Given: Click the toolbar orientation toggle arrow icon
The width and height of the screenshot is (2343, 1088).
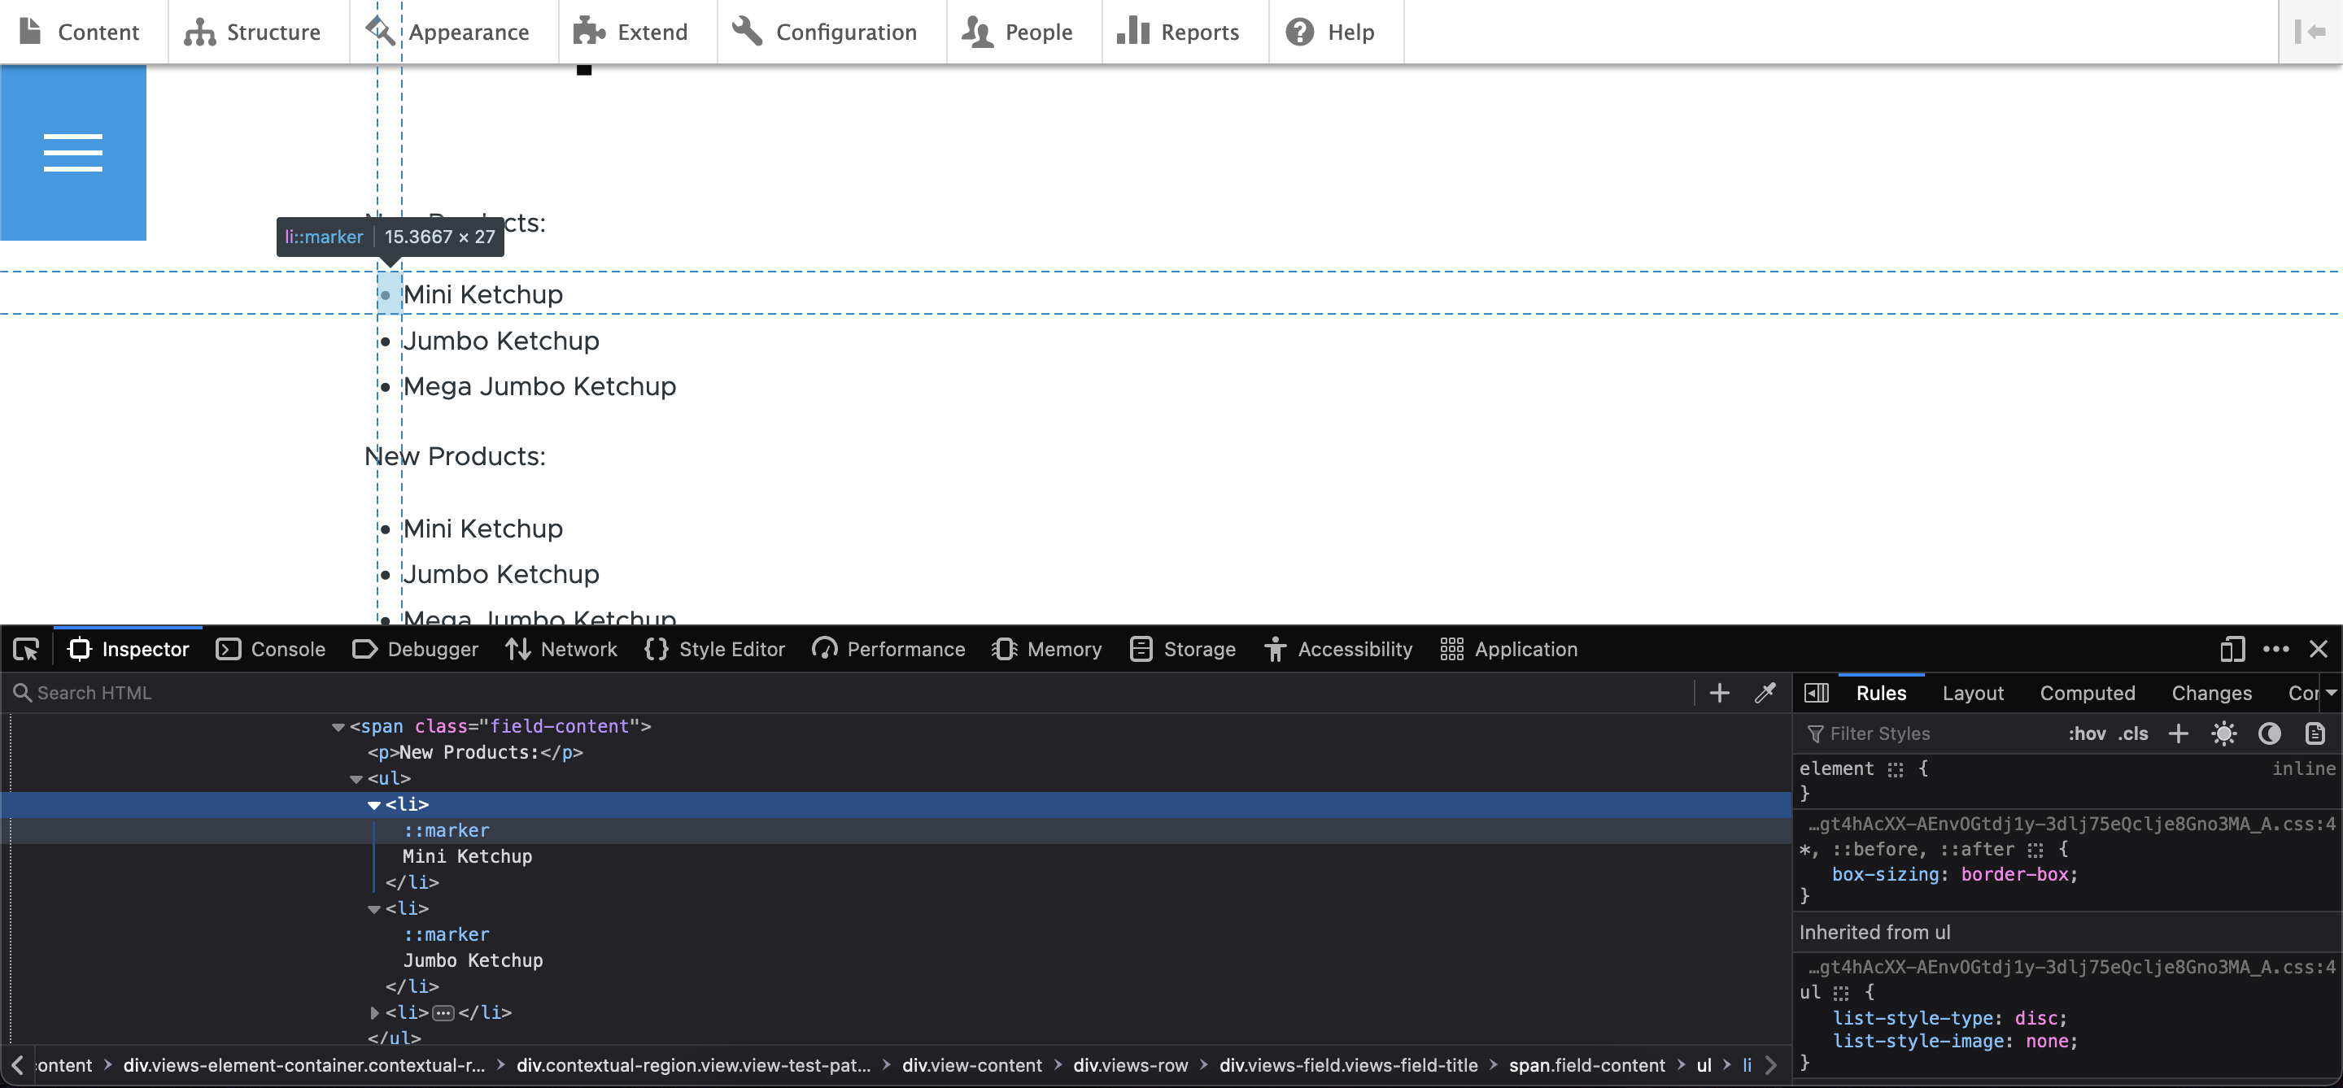Looking at the screenshot, I should coord(2310,32).
